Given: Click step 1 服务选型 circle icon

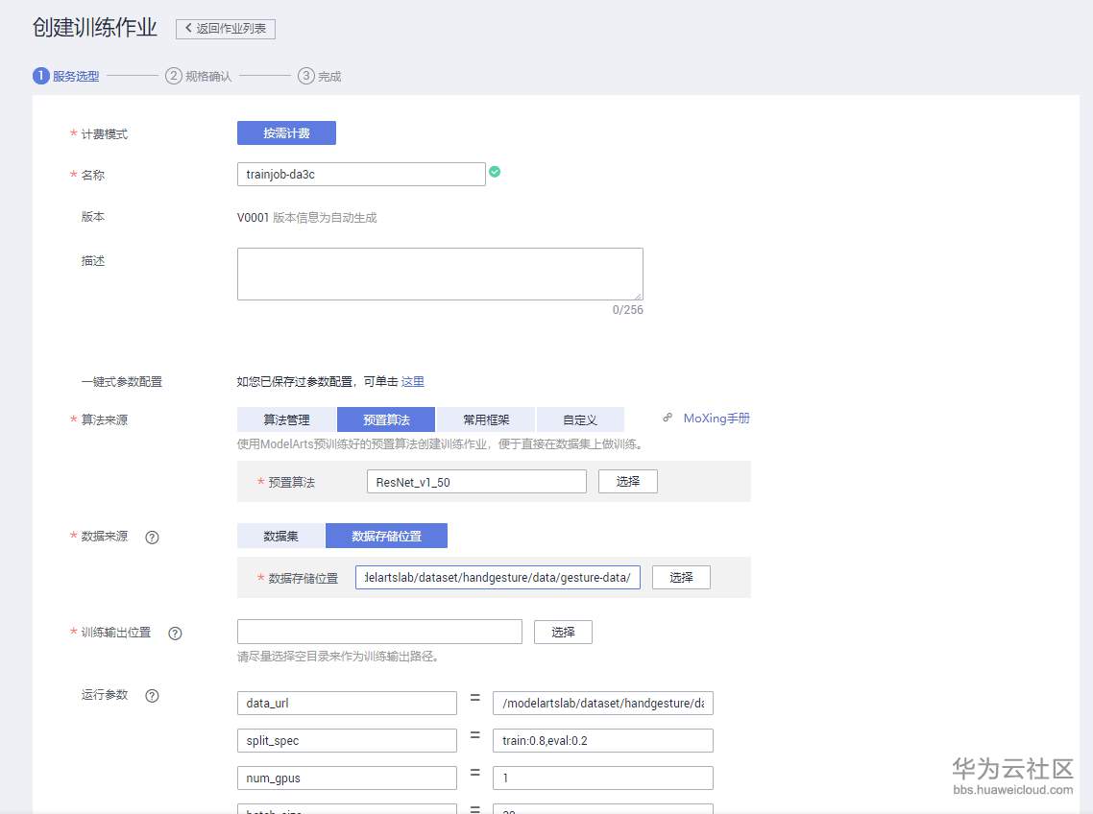Looking at the screenshot, I should point(41,76).
